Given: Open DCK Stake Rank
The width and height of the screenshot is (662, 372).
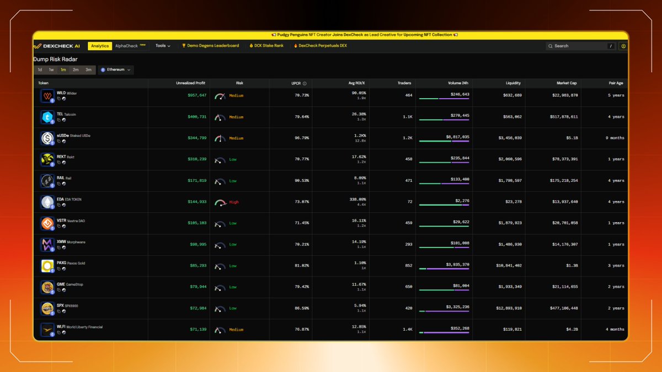Looking at the screenshot, I should pos(266,46).
